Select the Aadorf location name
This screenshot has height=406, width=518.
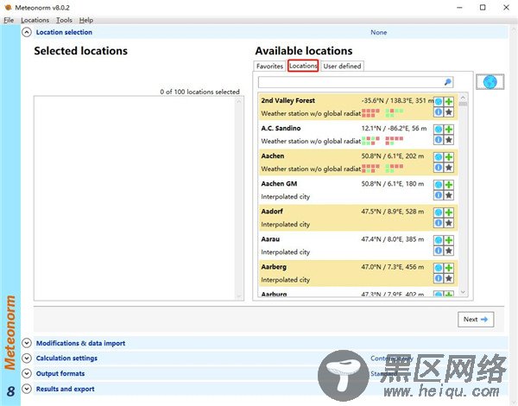(x=272, y=212)
